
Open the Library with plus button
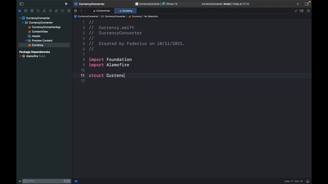(x=298, y=4)
